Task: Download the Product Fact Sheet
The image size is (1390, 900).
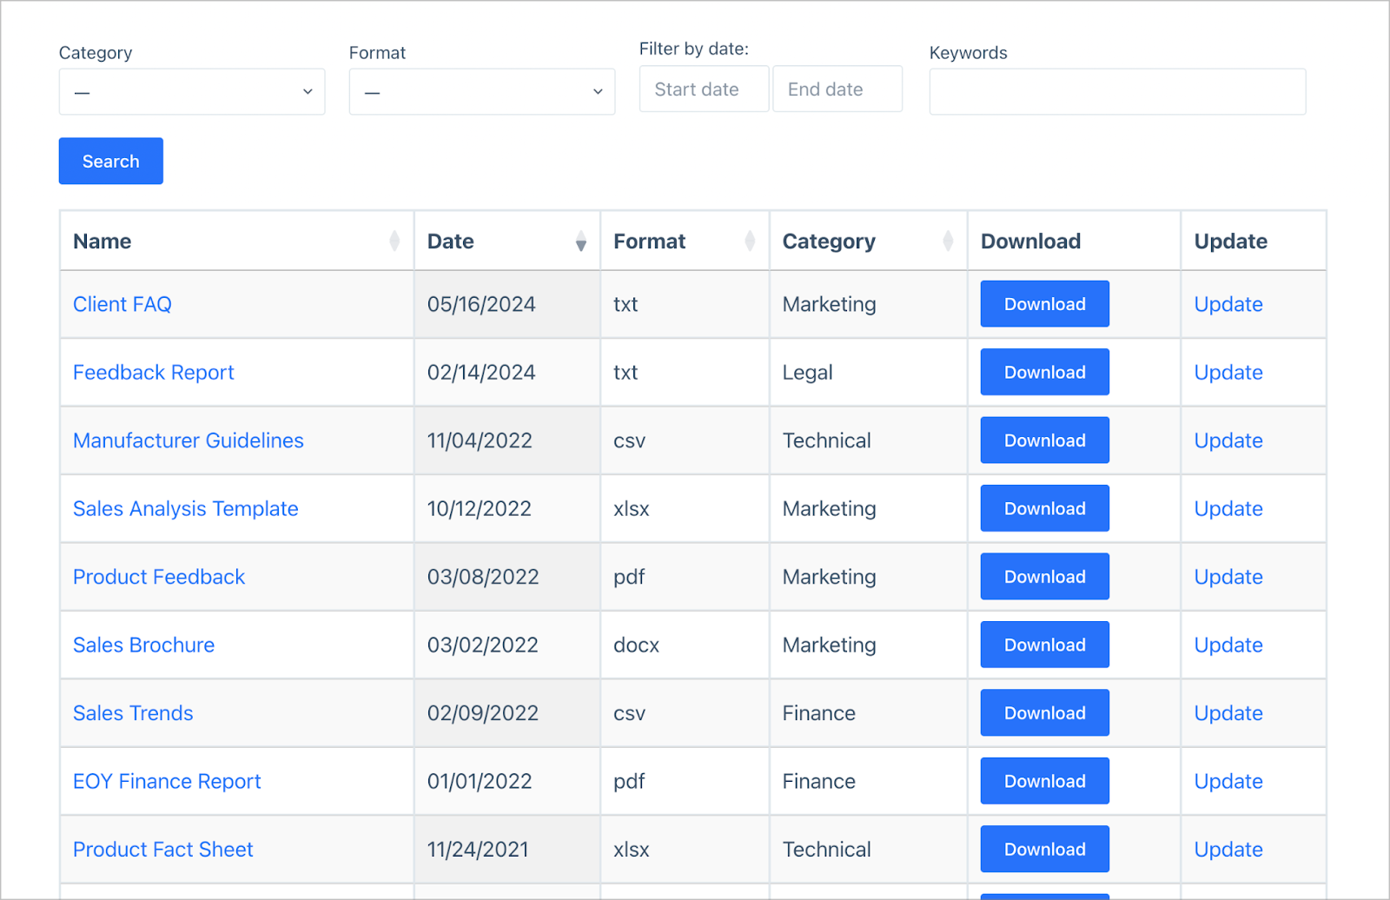Action: [1045, 849]
